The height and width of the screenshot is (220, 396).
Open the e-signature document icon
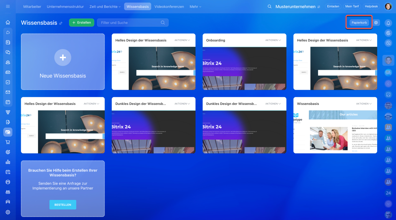click(x=8, y=122)
